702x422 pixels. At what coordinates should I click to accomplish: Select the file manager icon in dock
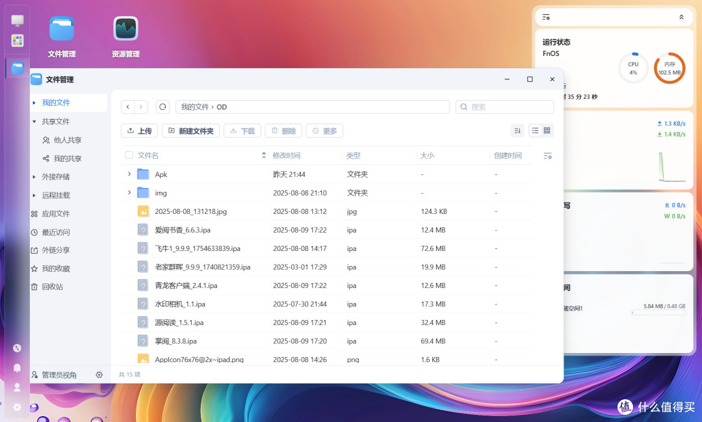18,68
